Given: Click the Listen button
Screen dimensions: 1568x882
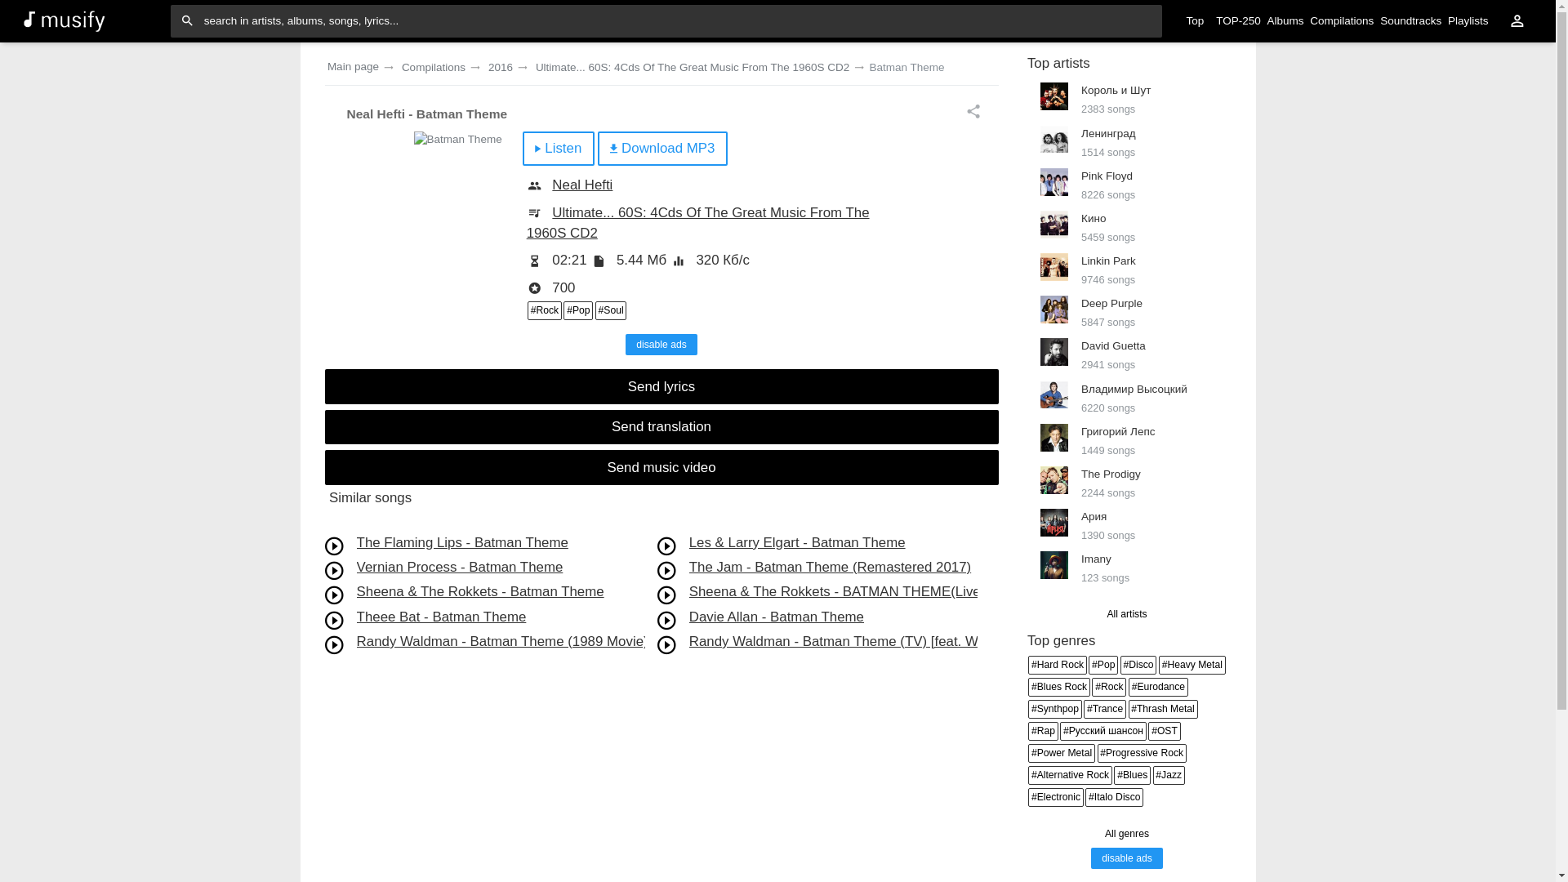Looking at the screenshot, I should (x=559, y=149).
